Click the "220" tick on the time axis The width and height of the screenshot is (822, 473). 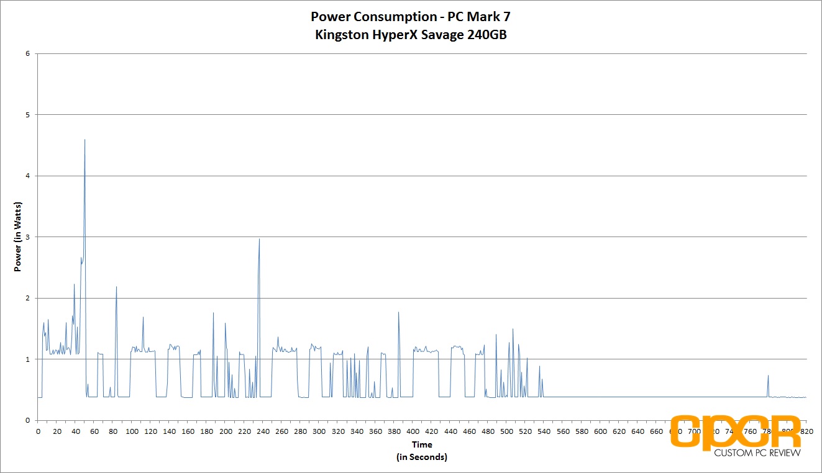(x=244, y=431)
